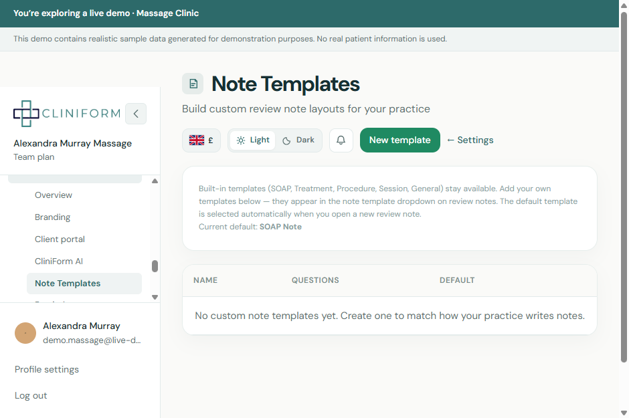The height and width of the screenshot is (418, 629).
Task: Switch to Light theme
Action: pyautogui.click(x=253, y=140)
